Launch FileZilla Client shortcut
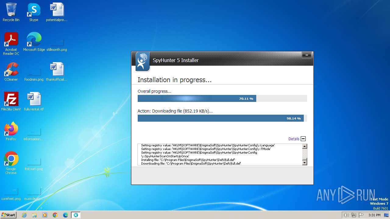The width and height of the screenshot is (390, 219). click(11, 102)
